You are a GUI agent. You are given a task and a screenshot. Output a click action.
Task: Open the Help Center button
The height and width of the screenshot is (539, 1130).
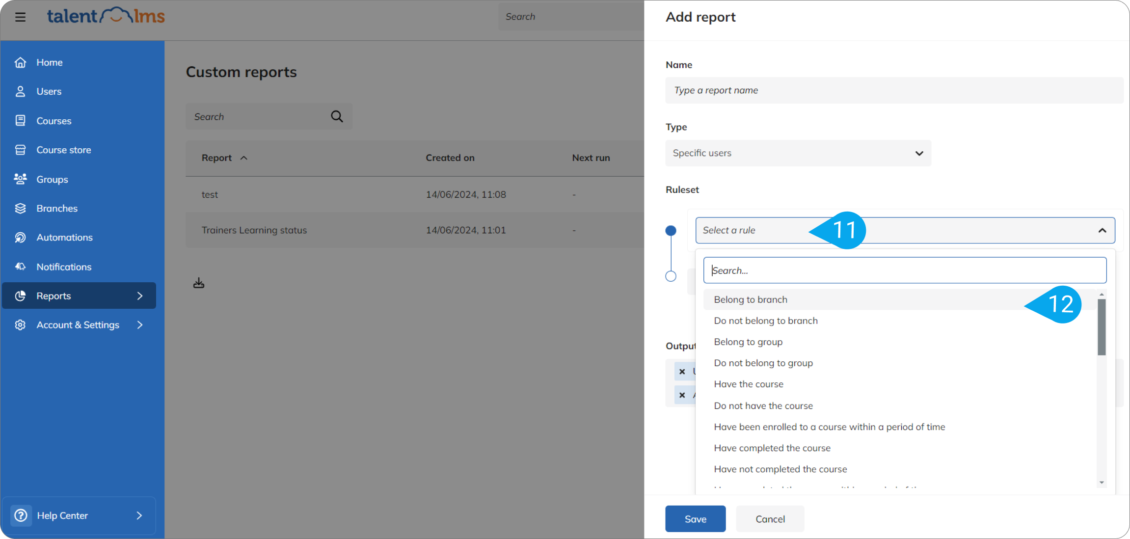coord(79,515)
